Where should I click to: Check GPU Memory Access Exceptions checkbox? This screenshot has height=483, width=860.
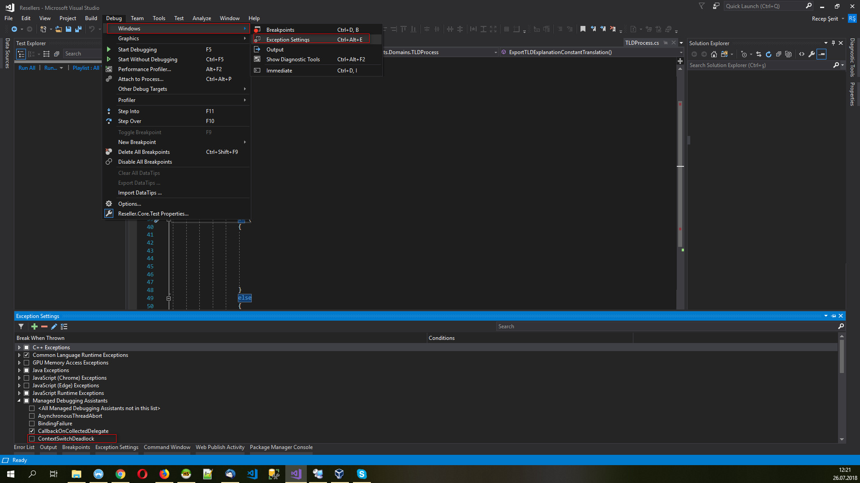tap(26, 363)
